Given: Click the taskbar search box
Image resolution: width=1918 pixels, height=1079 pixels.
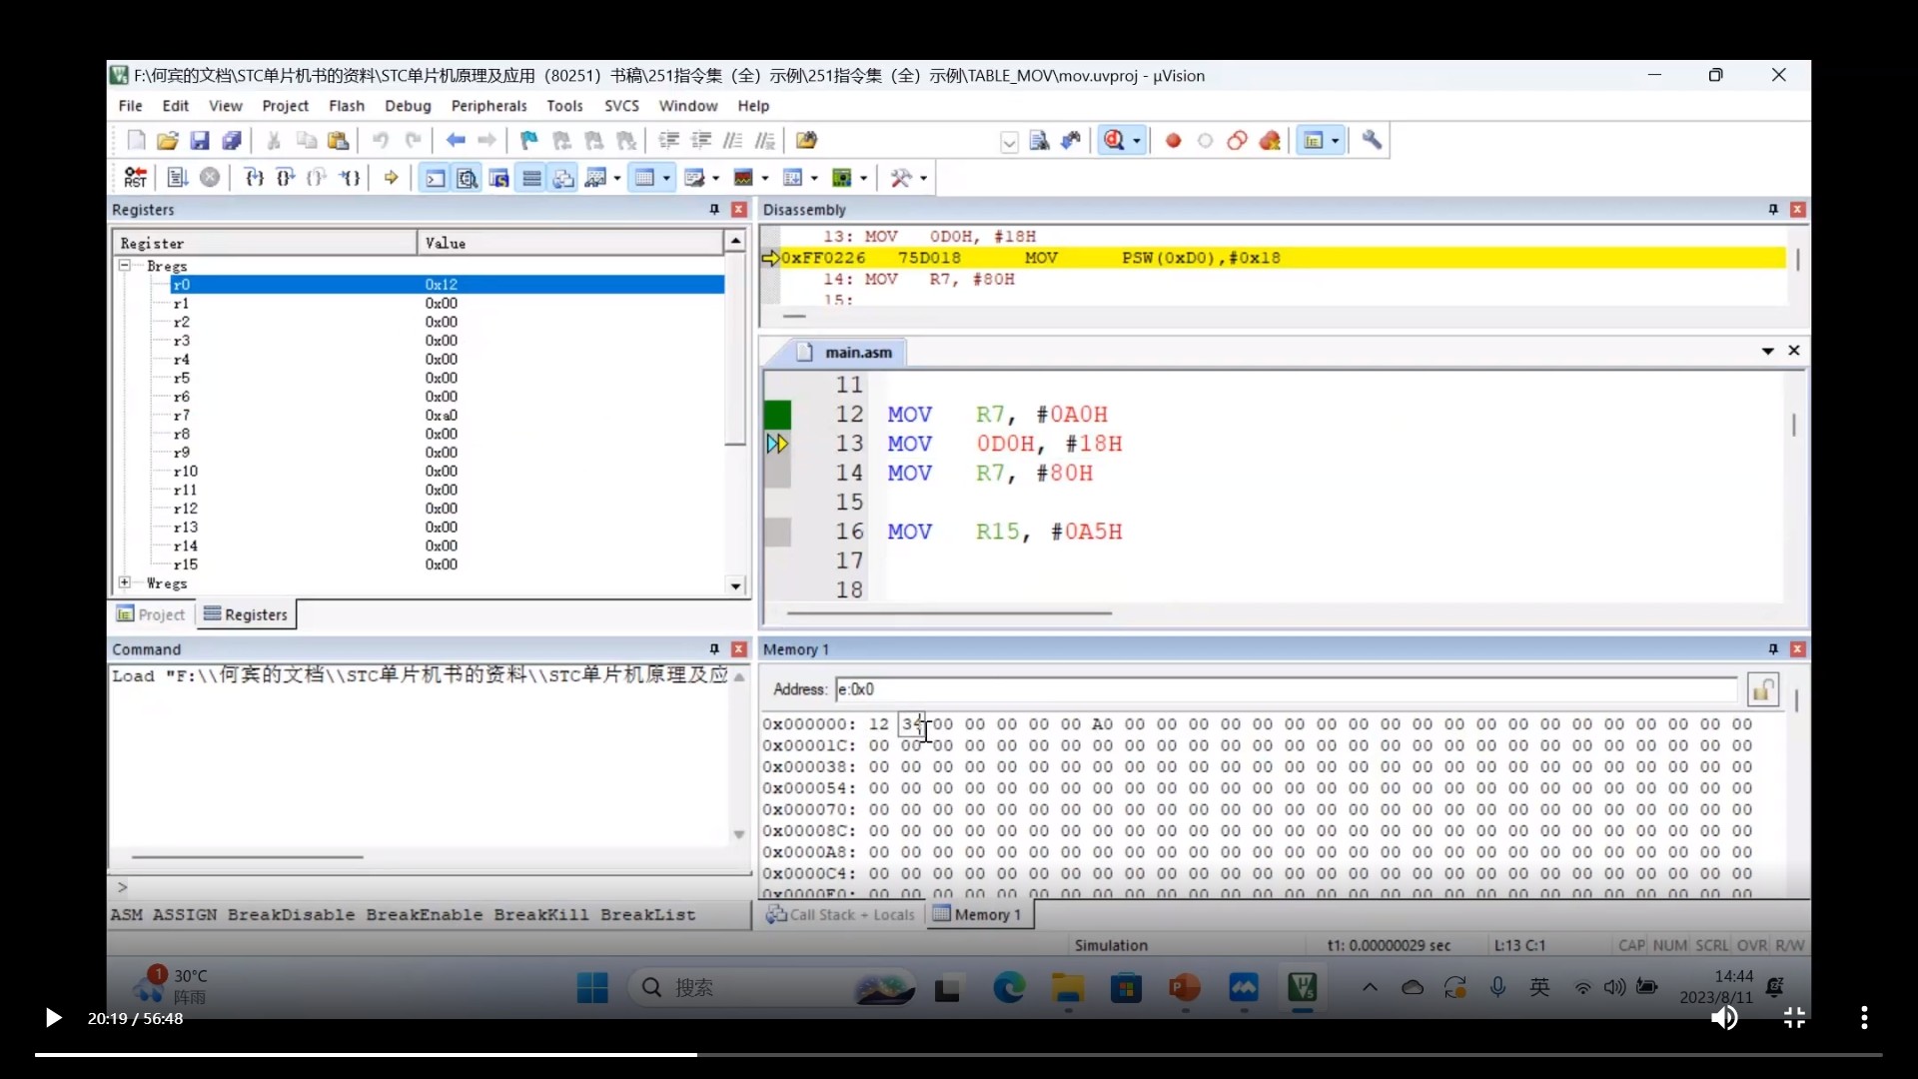Looking at the screenshot, I should click(774, 988).
